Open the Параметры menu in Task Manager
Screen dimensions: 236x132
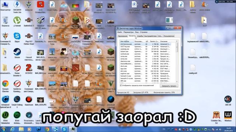click(128, 32)
